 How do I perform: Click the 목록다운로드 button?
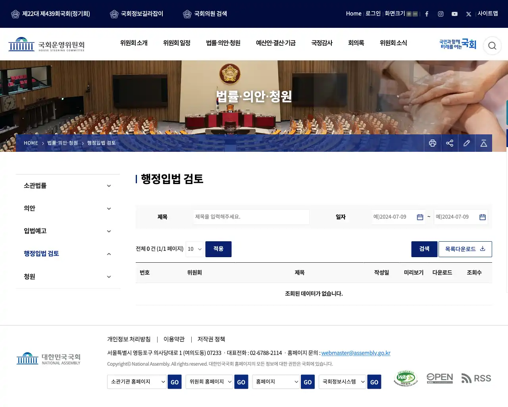click(x=465, y=249)
